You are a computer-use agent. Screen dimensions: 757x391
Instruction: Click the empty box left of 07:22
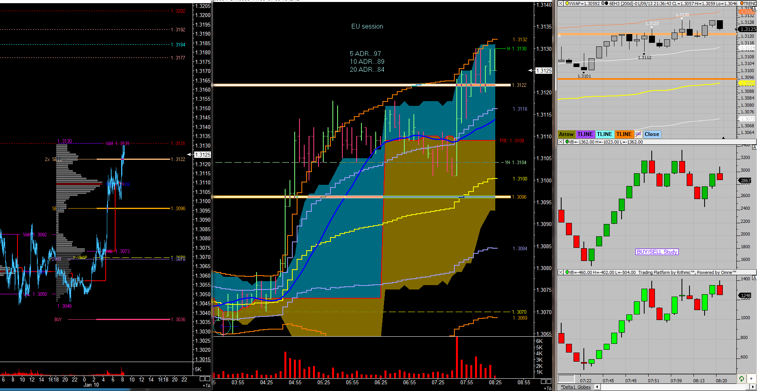point(566,379)
